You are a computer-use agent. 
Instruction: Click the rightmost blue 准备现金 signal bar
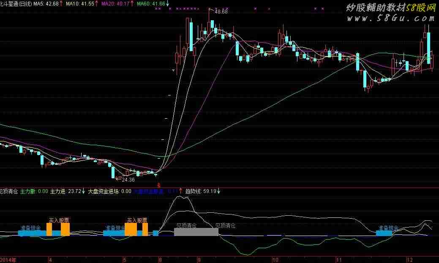[384, 233]
